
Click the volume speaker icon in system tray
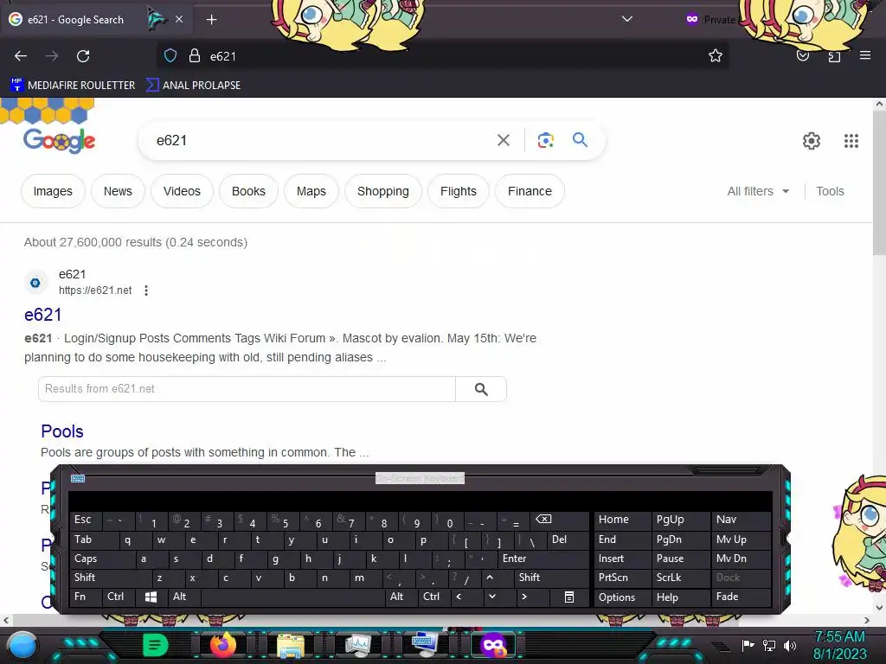coord(790,645)
